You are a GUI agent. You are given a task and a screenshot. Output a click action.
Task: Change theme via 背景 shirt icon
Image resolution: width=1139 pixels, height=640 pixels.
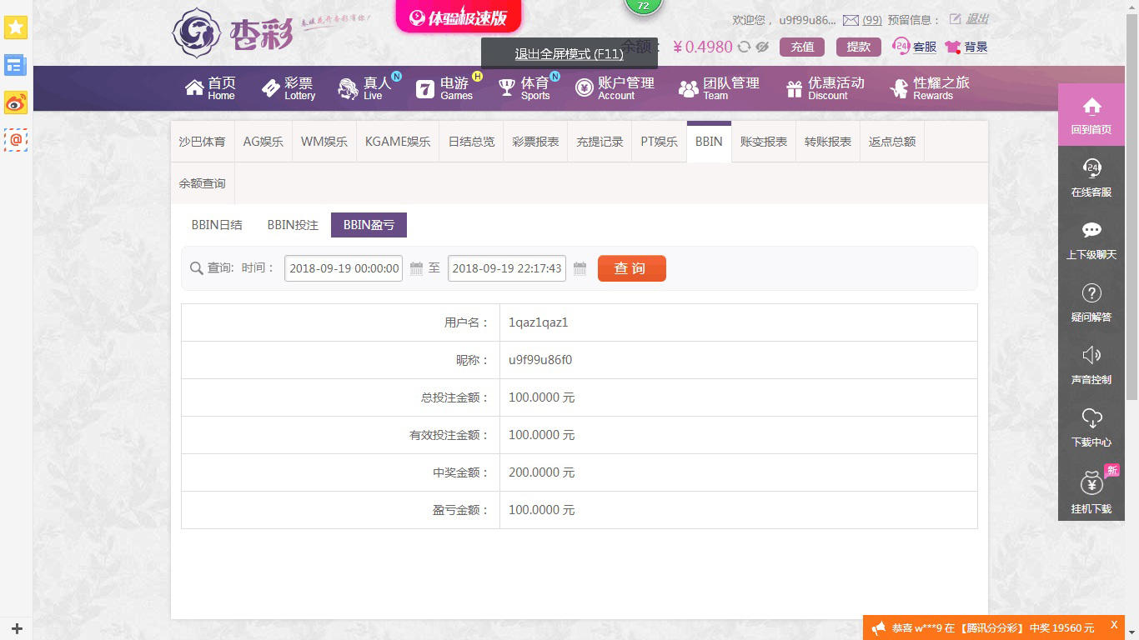[x=953, y=47]
